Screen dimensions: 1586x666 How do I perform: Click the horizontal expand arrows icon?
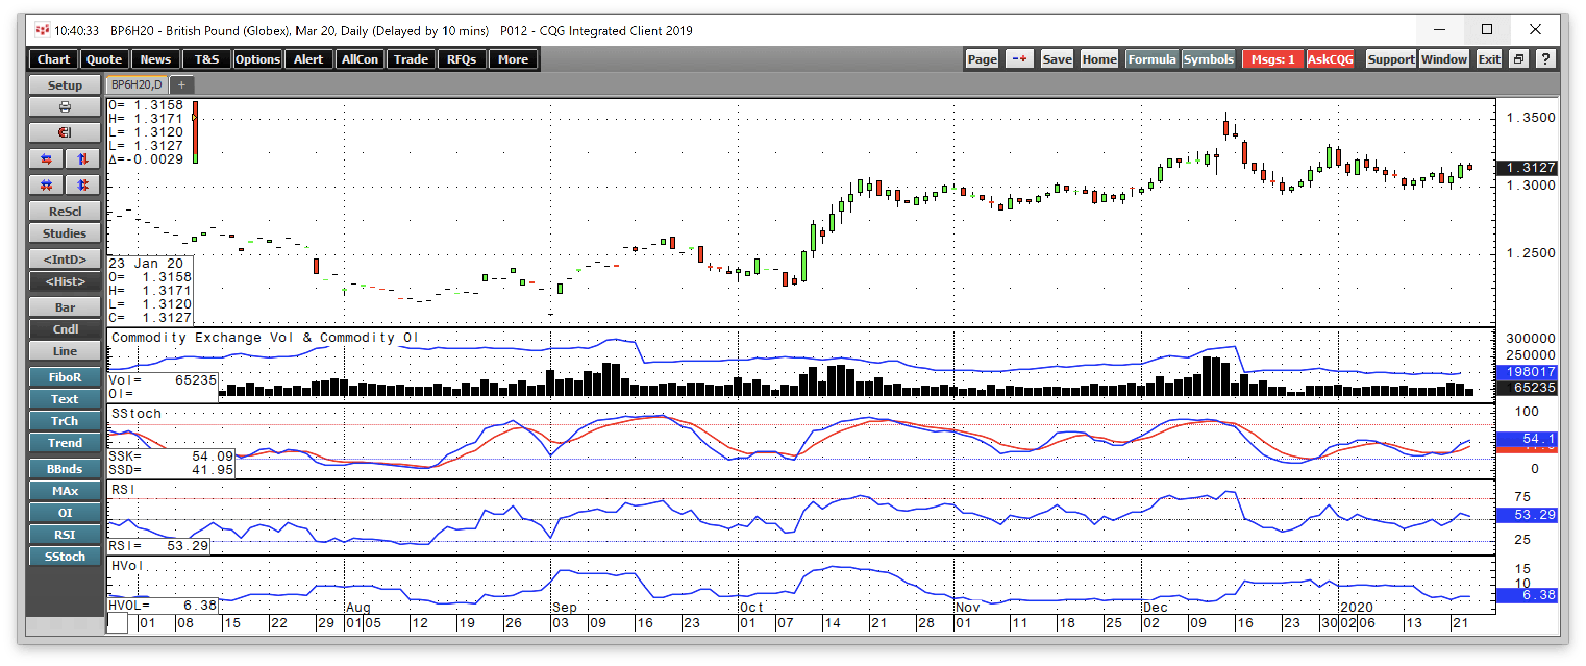(x=46, y=159)
